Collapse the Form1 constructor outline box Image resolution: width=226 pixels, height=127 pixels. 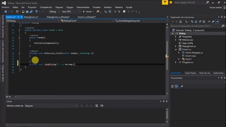(19, 38)
